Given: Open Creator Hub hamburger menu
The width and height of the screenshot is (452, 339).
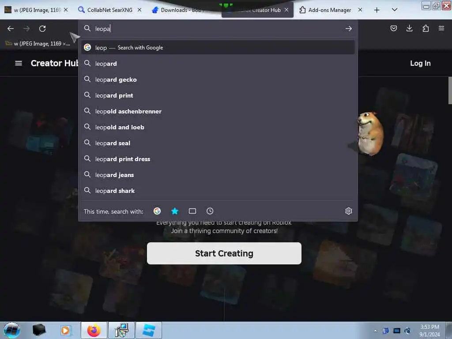Looking at the screenshot, I should (x=19, y=63).
